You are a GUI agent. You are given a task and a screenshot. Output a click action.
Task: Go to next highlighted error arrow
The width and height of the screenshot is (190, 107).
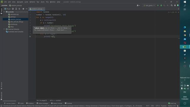click(178, 12)
